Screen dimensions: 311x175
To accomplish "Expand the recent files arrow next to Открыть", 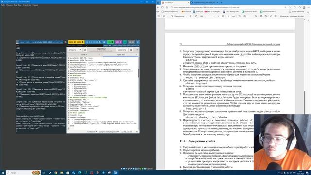I will pyautogui.click(x=80, y=50).
